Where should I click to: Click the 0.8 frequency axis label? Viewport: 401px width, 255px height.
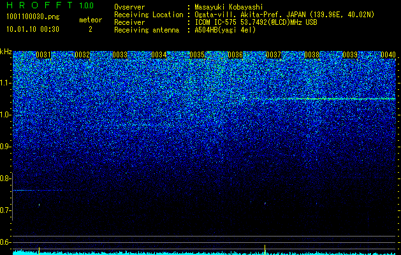pyautogui.click(x=5, y=178)
